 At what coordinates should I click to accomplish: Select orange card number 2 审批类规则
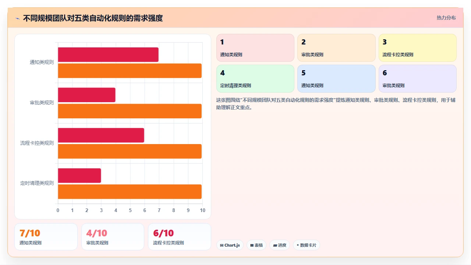pos(336,48)
